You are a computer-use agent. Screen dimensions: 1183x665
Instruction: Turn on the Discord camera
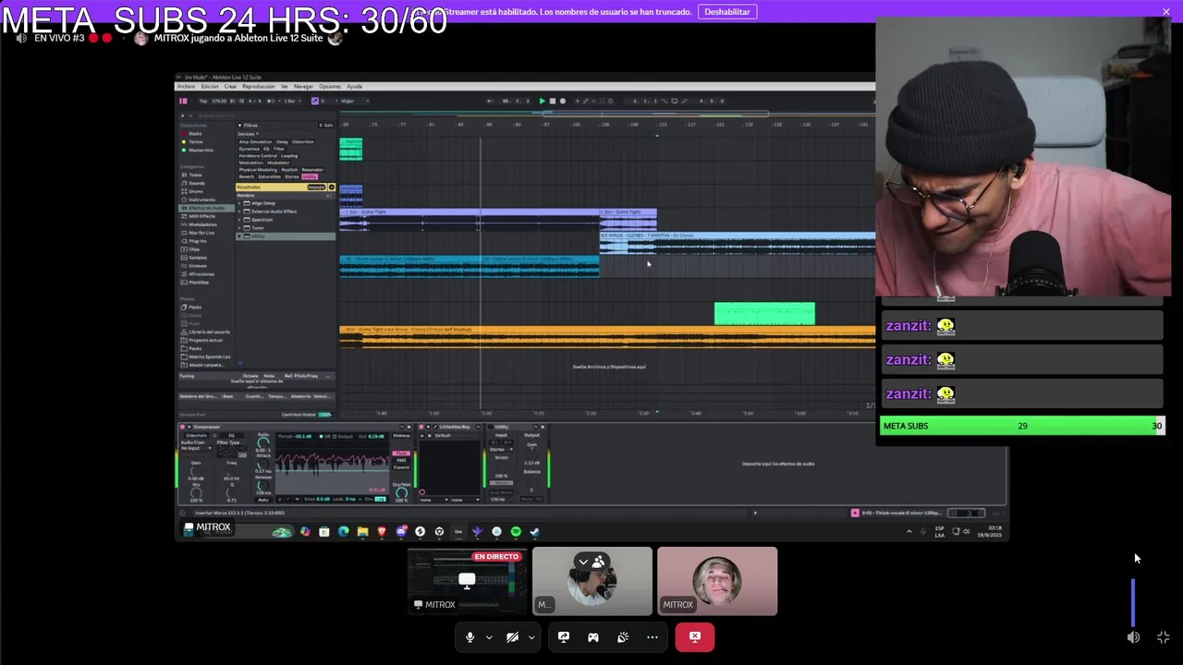[x=512, y=637]
